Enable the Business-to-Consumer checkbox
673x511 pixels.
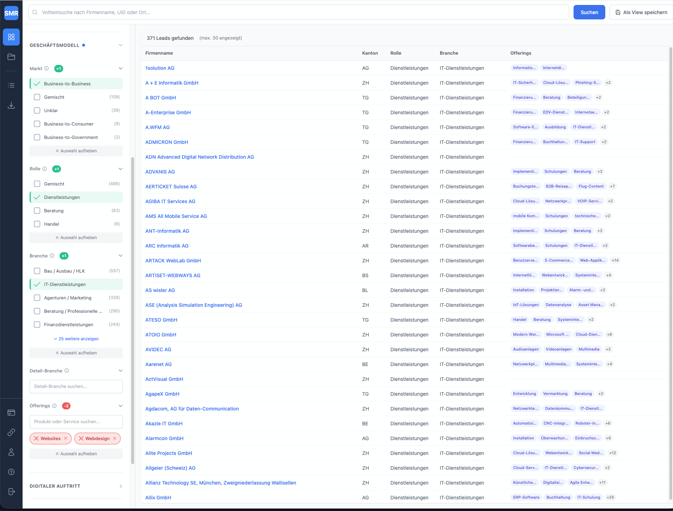click(x=37, y=124)
